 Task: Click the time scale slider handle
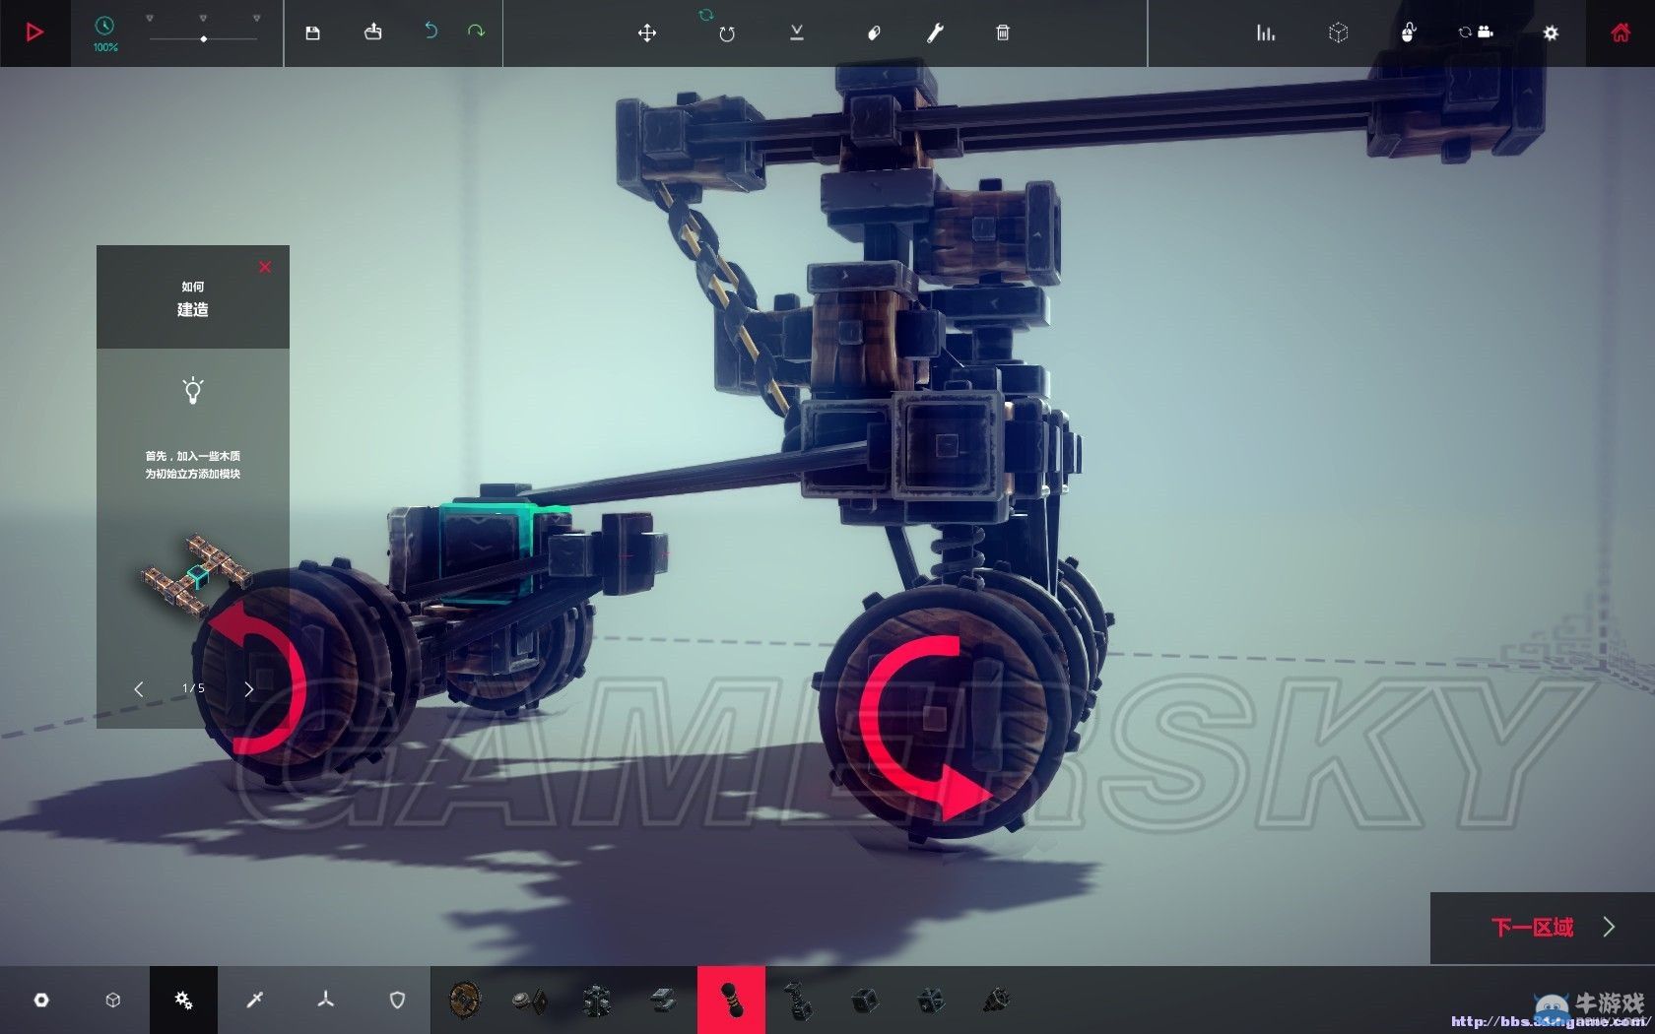point(203,39)
